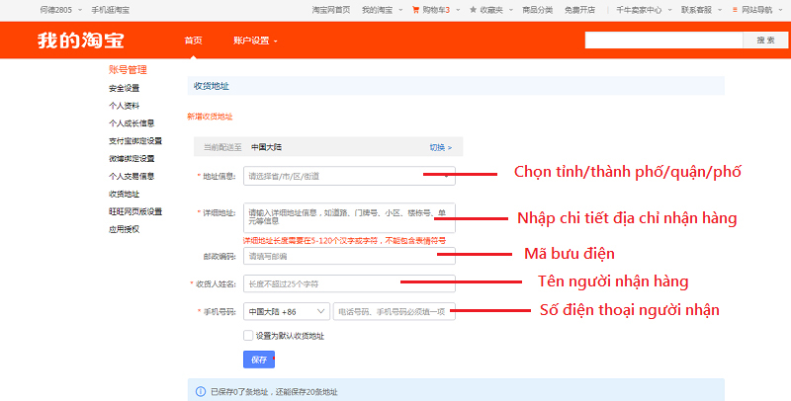Click the 切换 link for delivery region

440,147
